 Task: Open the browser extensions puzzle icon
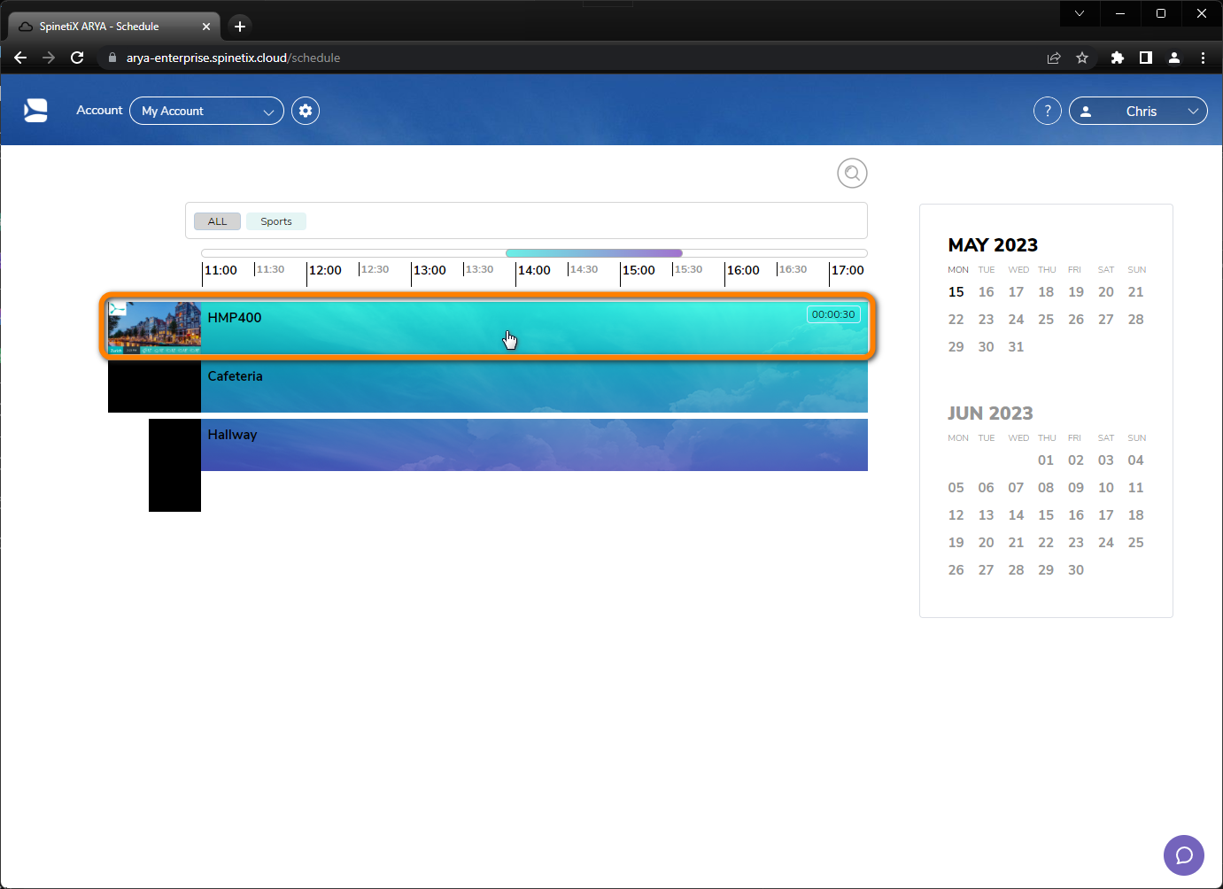pyautogui.click(x=1117, y=58)
